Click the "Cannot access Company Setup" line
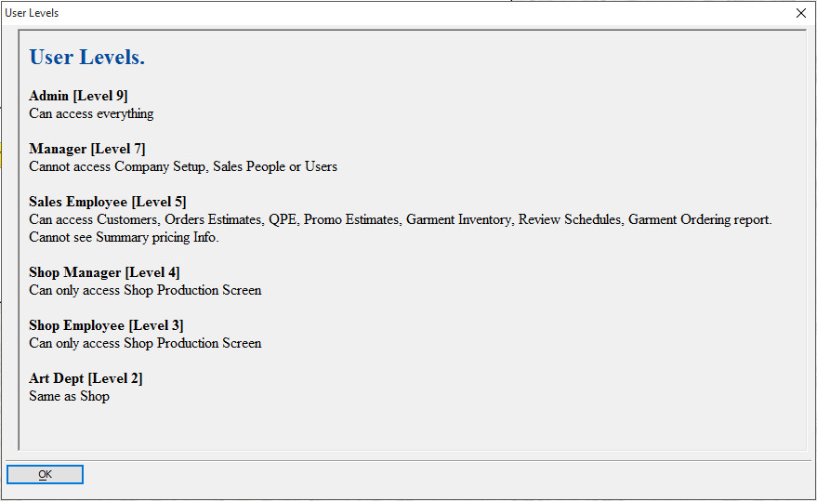Viewport: 817px width, 501px height. tap(183, 166)
